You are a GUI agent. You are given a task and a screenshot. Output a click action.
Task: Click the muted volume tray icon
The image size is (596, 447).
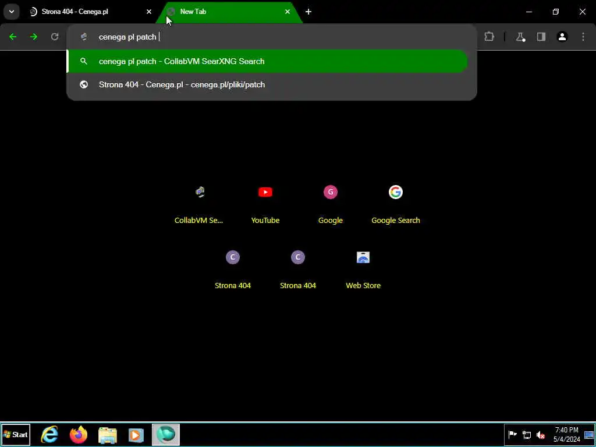(x=541, y=434)
